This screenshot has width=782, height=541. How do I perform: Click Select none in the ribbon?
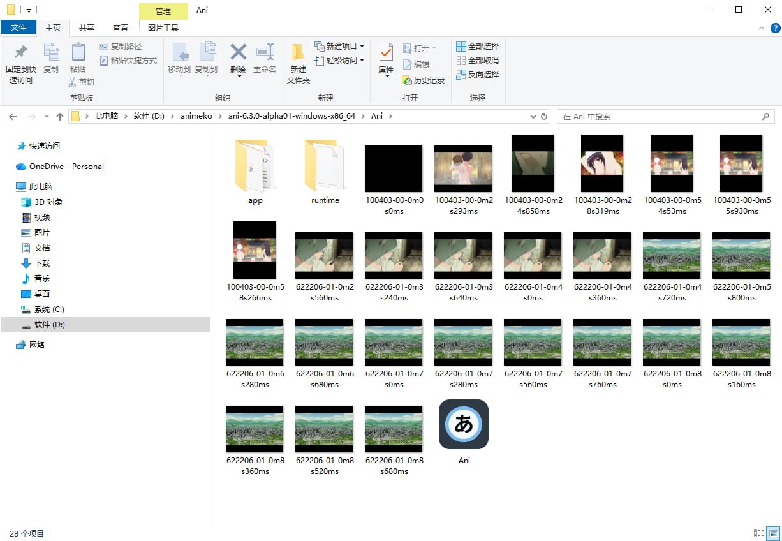point(478,60)
